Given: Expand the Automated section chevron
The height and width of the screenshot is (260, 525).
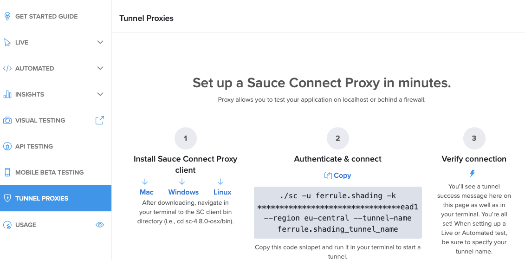Looking at the screenshot, I should click(x=100, y=68).
